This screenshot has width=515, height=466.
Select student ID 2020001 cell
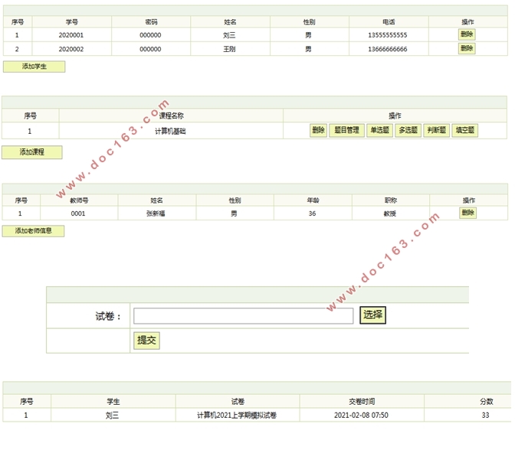pos(71,35)
